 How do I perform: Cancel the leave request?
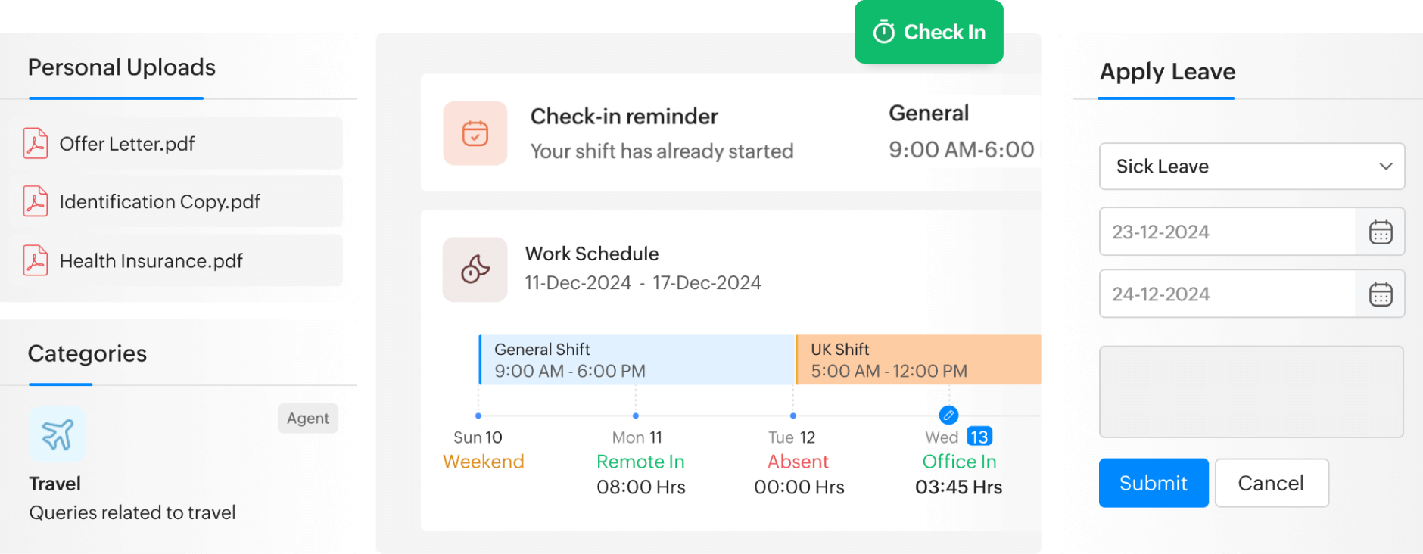(x=1272, y=483)
